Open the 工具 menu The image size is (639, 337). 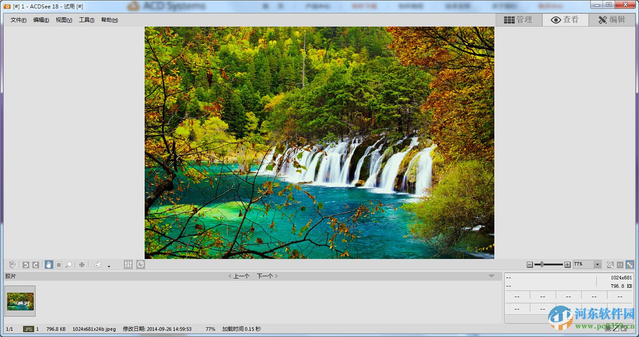pyautogui.click(x=87, y=20)
